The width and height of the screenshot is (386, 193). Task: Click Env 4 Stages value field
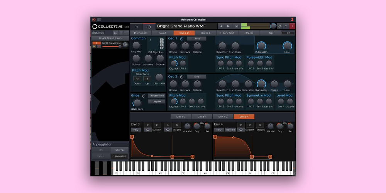click(260, 125)
